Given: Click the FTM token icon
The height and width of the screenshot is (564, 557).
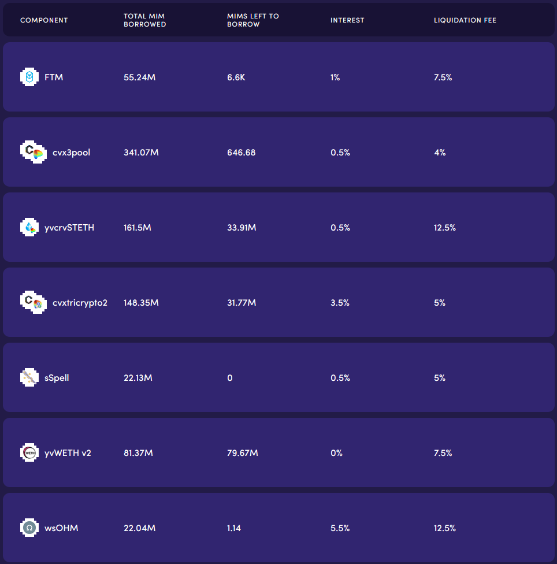Looking at the screenshot, I should pos(29,77).
